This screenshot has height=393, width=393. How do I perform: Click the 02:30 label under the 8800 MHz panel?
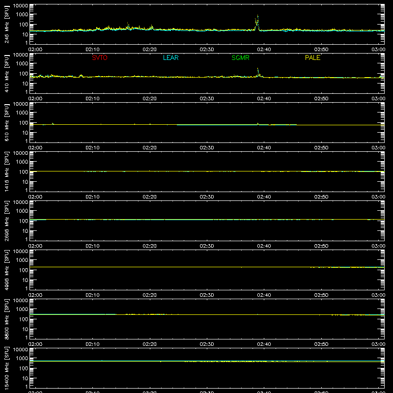tap(207, 344)
